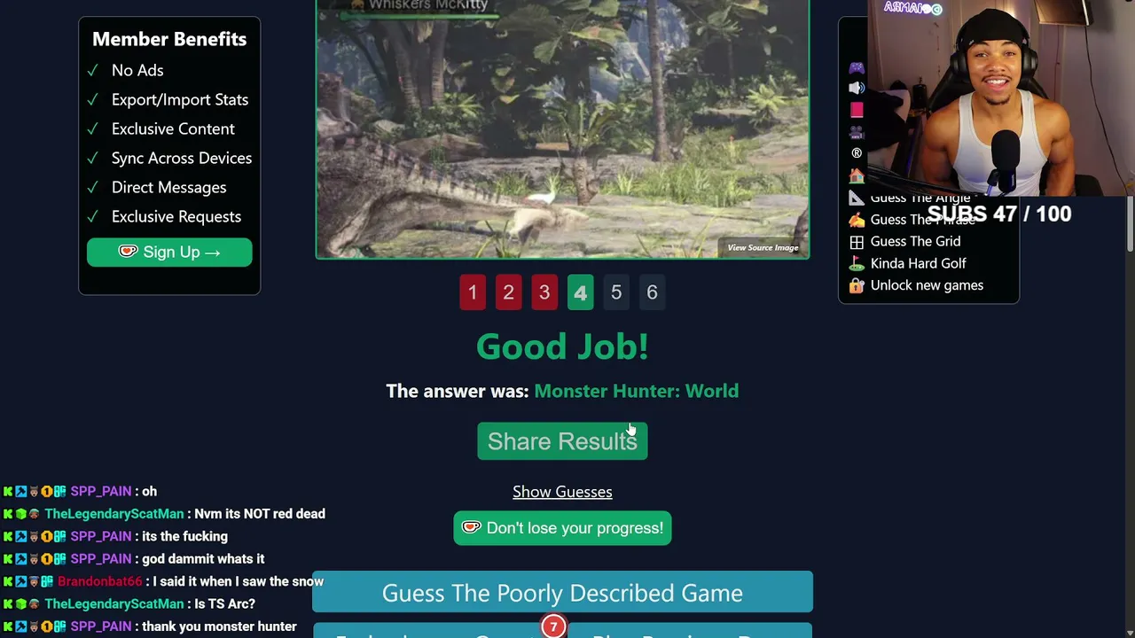Click the Monster Hunter: World answer text
1135x638 pixels.
[636, 391]
